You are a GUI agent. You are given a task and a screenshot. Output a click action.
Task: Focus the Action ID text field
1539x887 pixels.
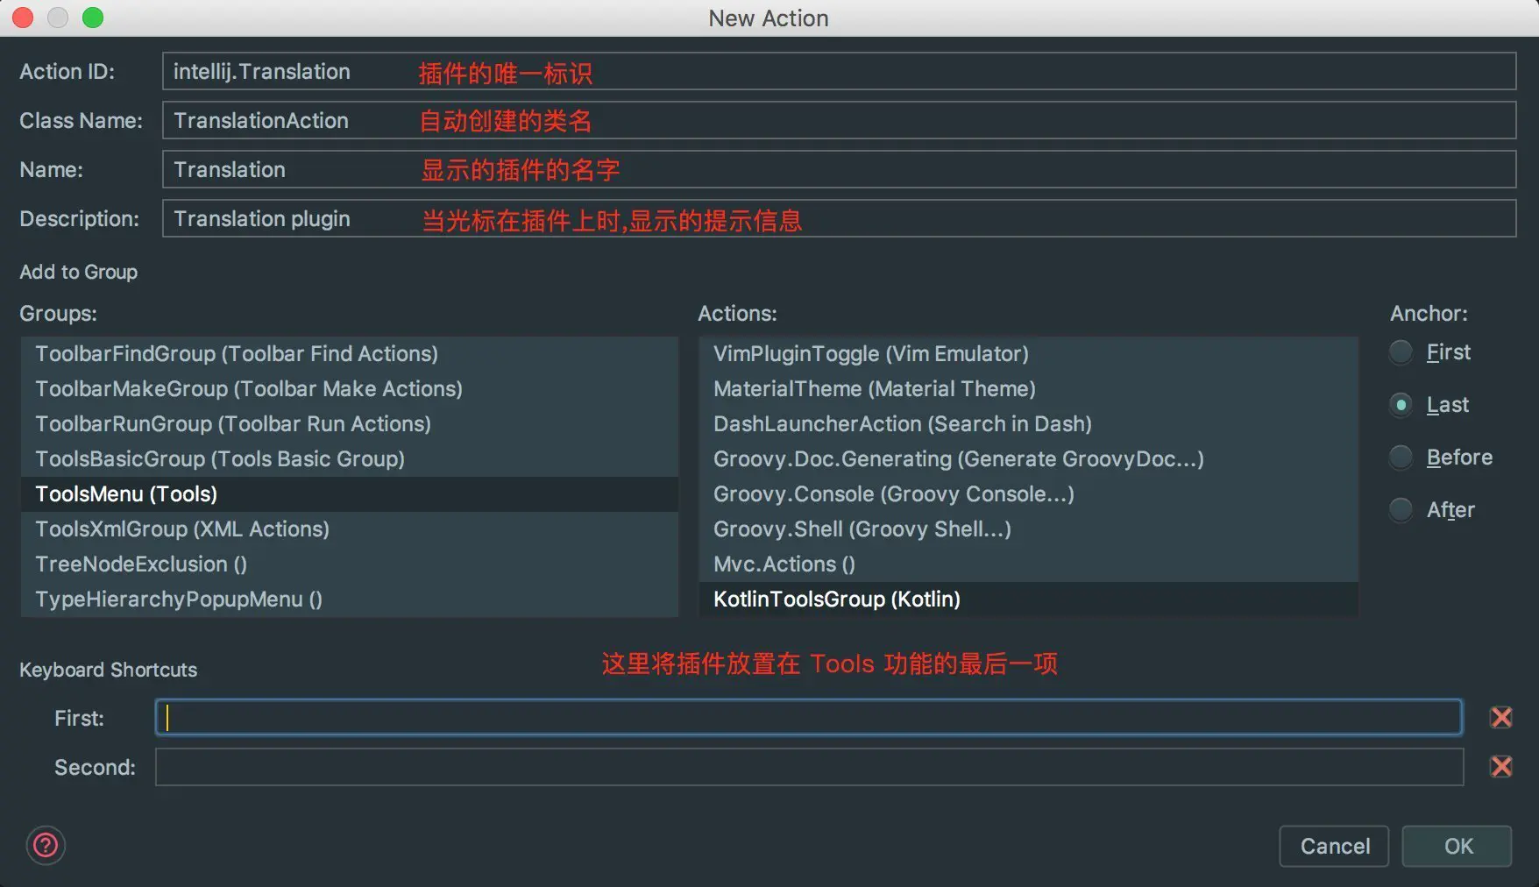[x=838, y=72]
